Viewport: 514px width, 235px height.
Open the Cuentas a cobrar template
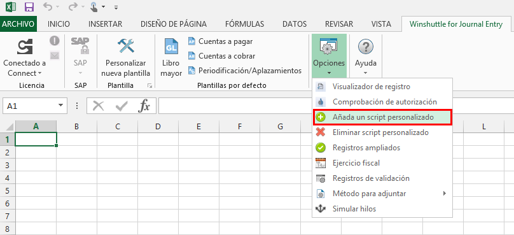221,56
